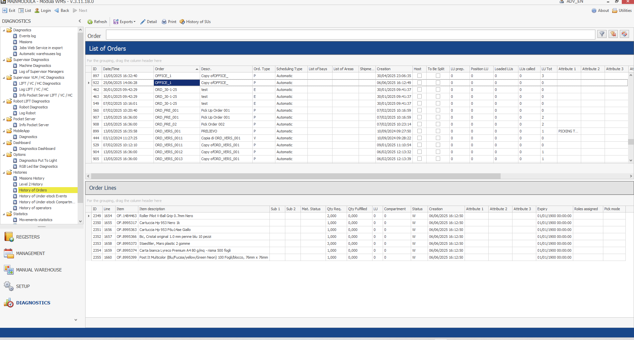
Task: Toggle To Be Split checkbox for order 463
Action: (x=438, y=97)
